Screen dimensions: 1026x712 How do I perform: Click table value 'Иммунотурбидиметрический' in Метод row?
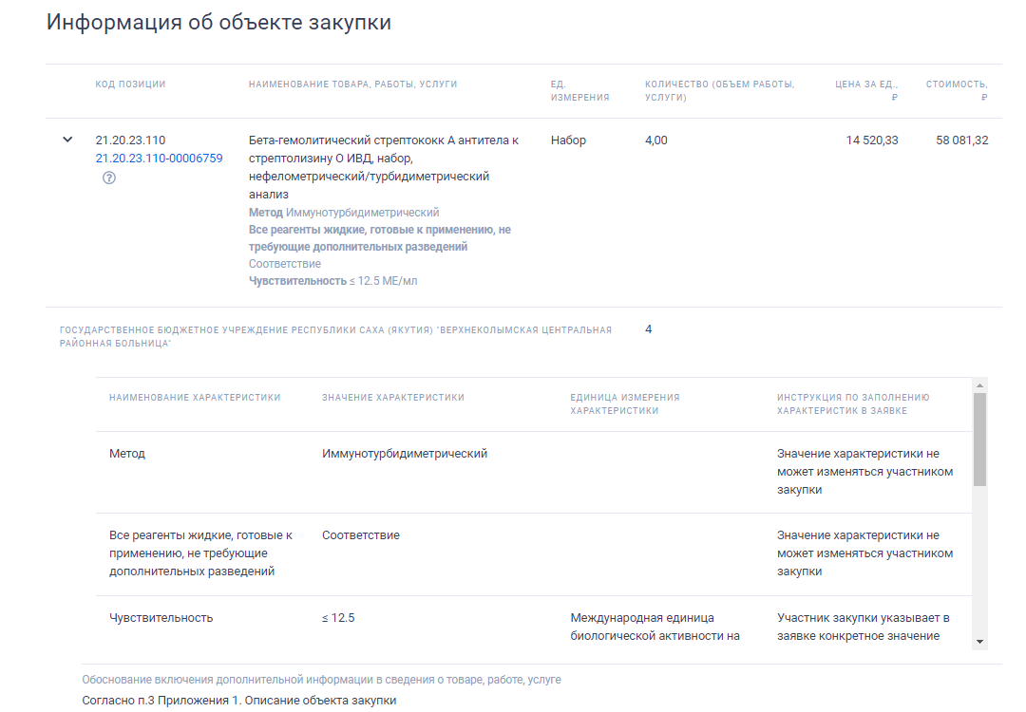[405, 454]
